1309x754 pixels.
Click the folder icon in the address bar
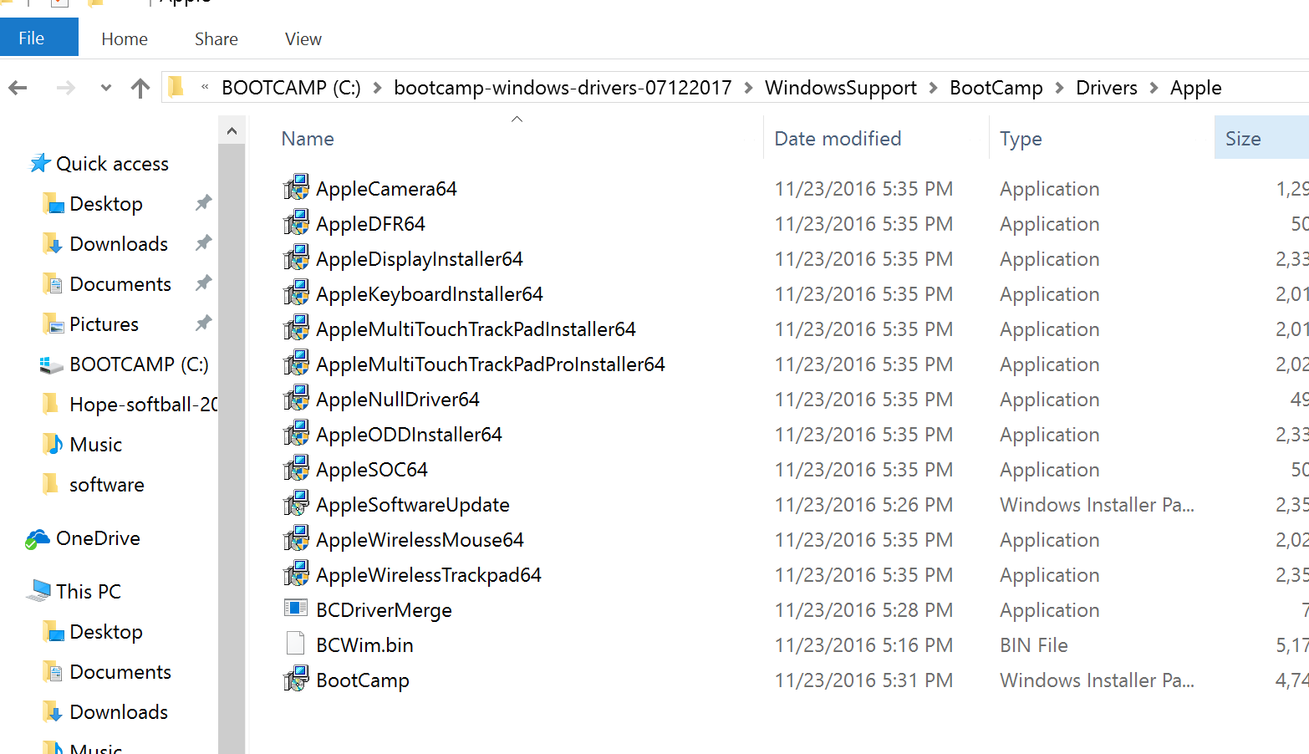176,86
